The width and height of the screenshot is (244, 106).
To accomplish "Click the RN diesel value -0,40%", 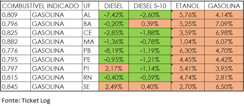I will pyautogui.click(x=114, y=78).
